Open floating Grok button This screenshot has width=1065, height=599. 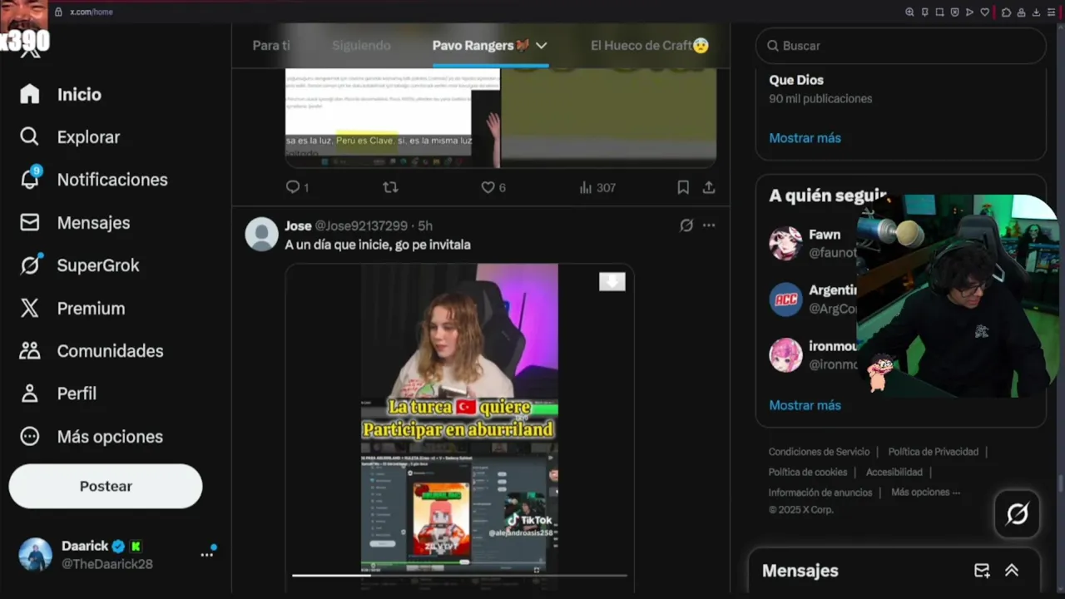coord(1017,514)
